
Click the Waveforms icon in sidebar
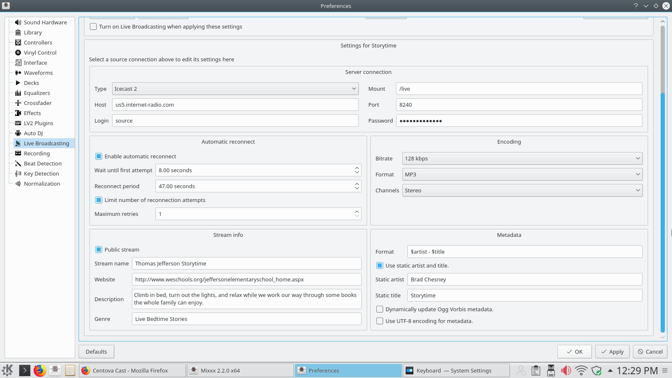point(18,73)
